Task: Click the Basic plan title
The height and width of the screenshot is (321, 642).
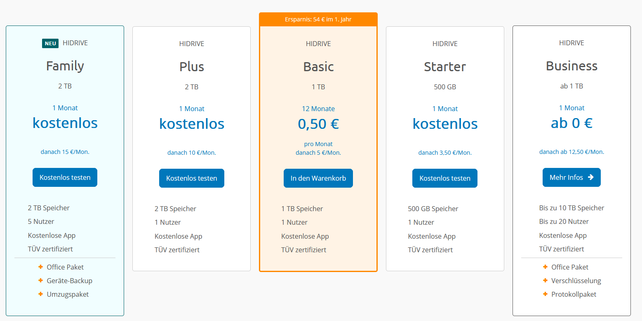Action: point(318,67)
